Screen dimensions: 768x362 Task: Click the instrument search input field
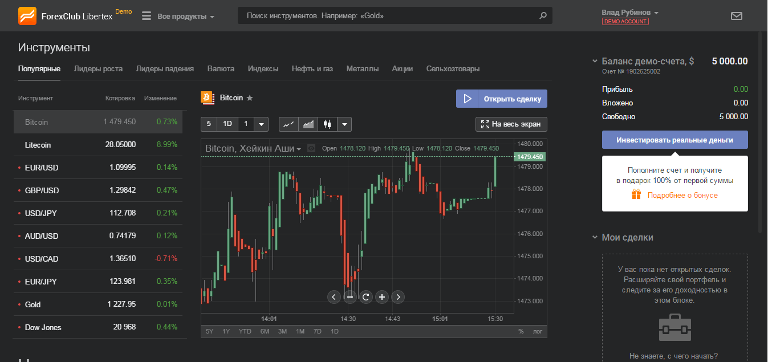[x=395, y=16]
